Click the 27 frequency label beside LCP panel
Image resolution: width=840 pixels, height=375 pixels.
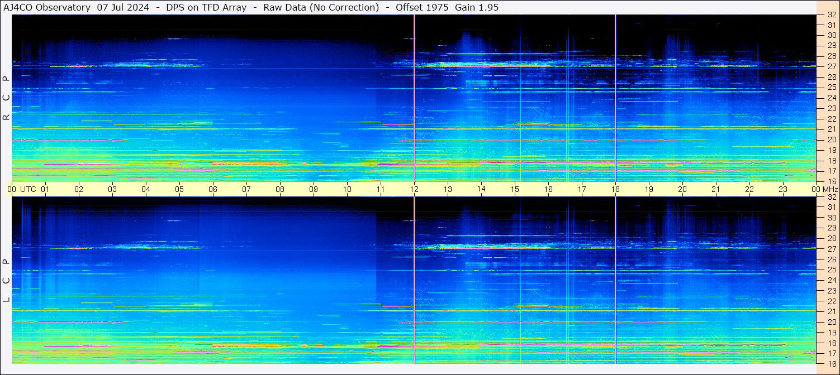831,249
